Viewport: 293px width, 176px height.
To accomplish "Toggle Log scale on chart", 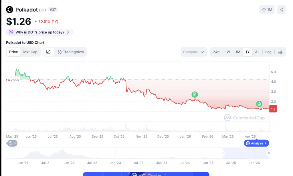I will click(268, 52).
